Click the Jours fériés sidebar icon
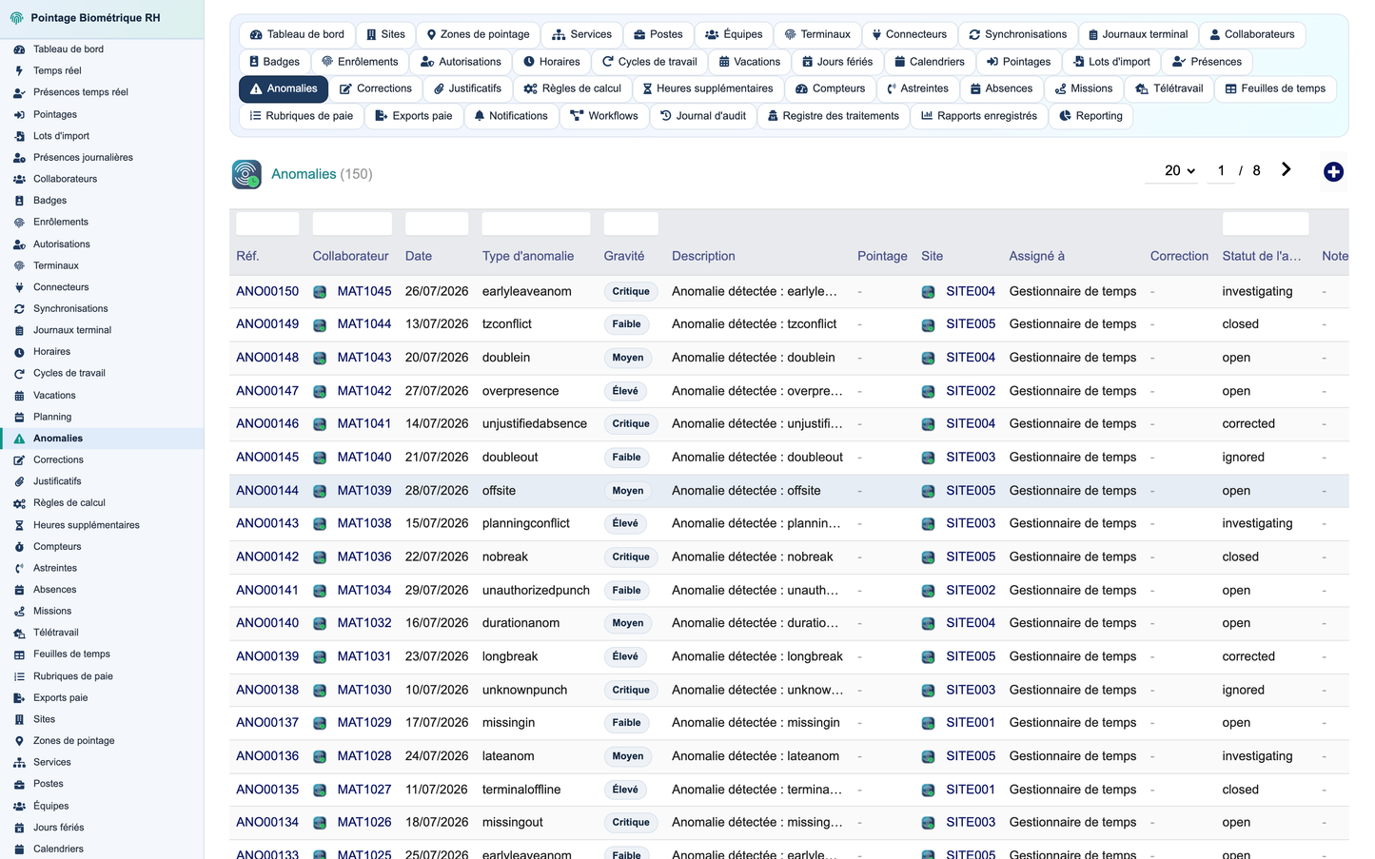1375x859 pixels. point(19,828)
